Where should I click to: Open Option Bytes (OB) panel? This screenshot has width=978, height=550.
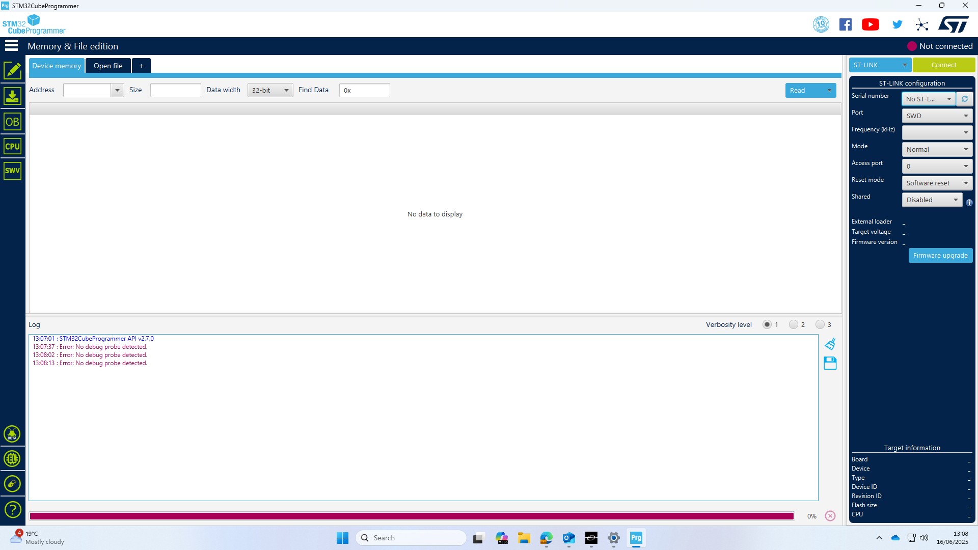tap(12, 122)
